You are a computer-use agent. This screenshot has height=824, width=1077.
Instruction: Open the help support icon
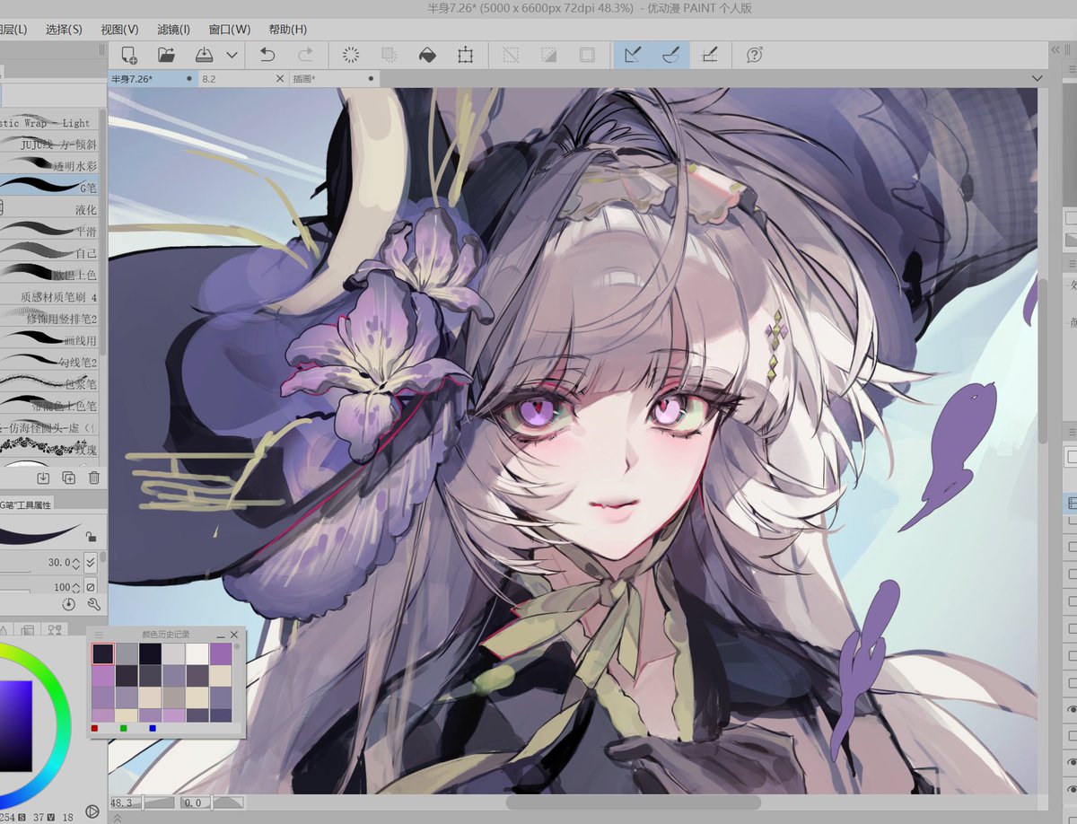[x=755, y=55]
